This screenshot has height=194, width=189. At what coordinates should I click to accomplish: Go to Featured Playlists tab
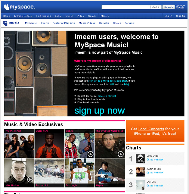pos(64,23)
